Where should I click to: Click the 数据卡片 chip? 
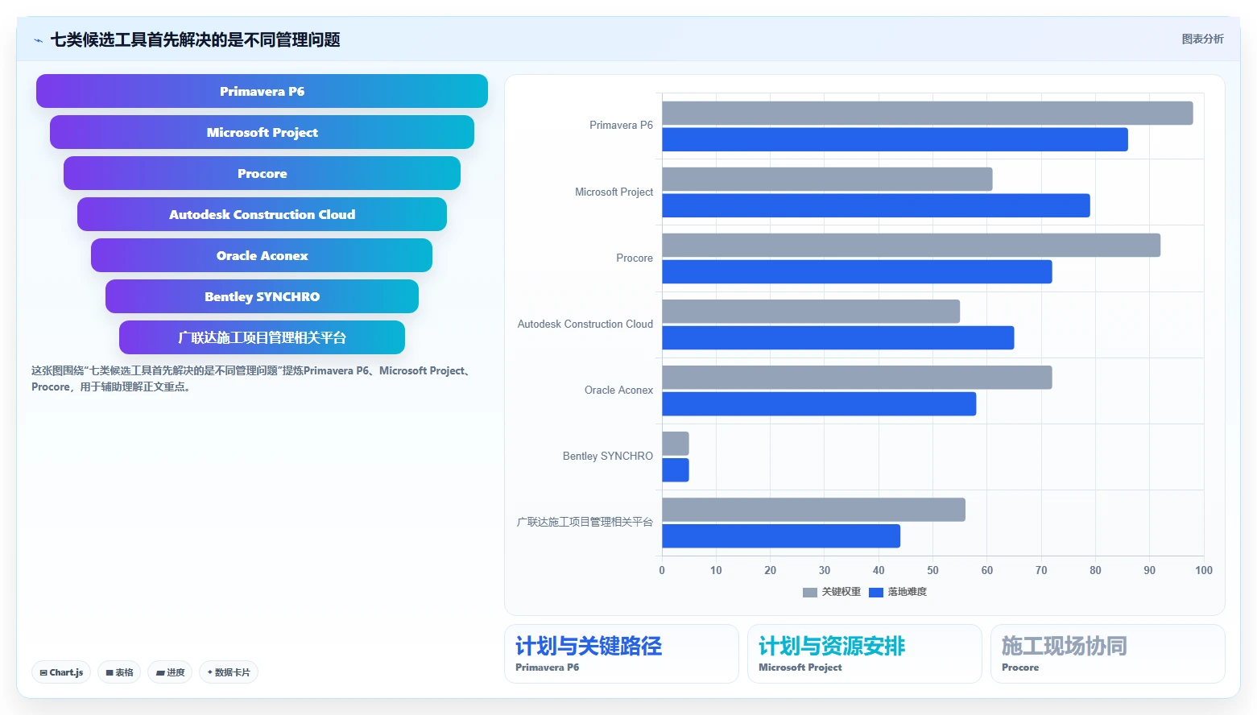229,672
